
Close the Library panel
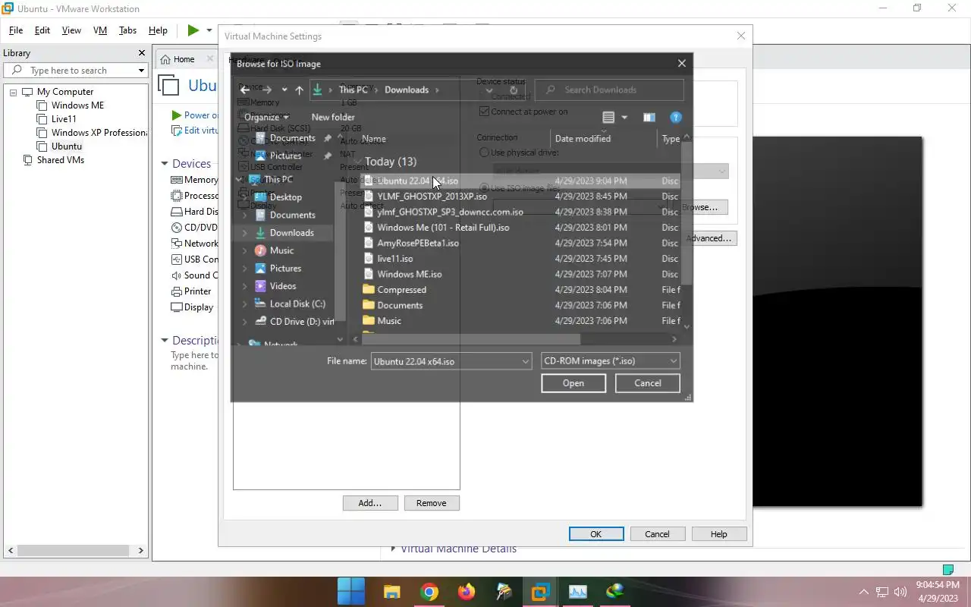pos(141,53)
